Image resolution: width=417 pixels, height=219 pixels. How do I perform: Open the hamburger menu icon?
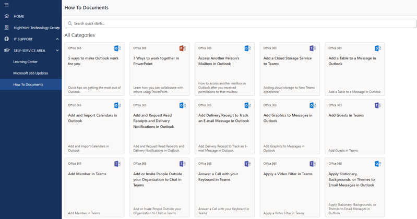pos(6,5)
